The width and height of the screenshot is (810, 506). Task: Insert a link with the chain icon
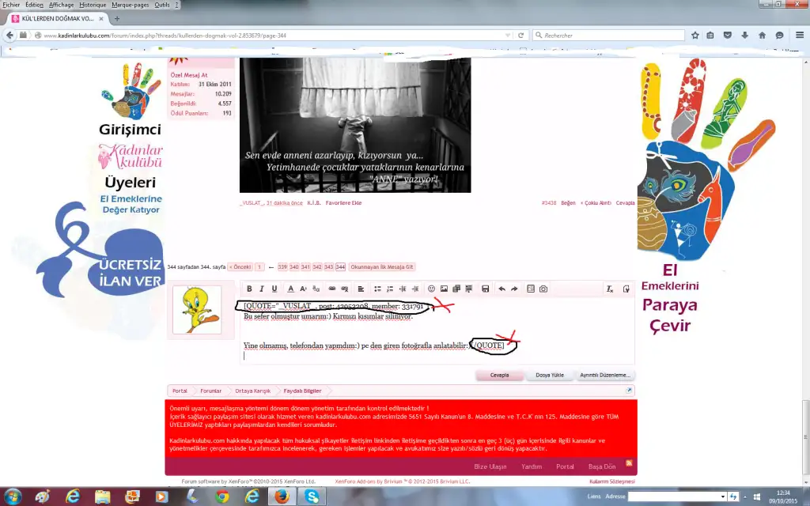click(x=332, y=289)
